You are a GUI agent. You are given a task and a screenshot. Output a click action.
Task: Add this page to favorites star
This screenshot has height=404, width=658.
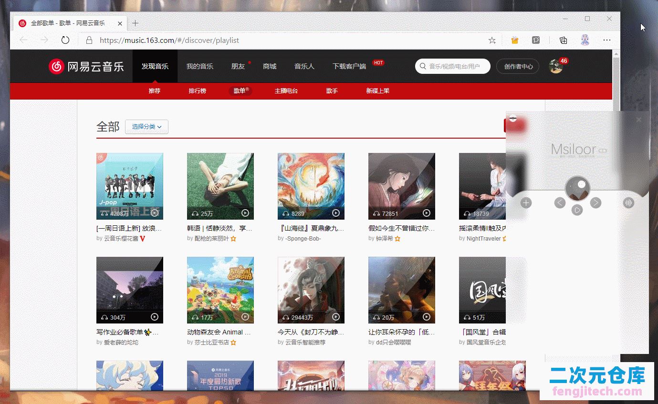point(492,40)
